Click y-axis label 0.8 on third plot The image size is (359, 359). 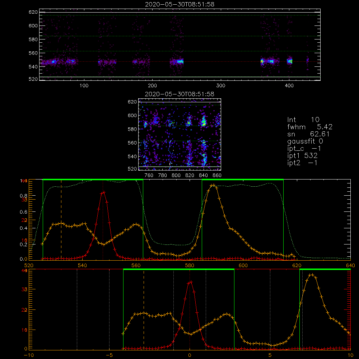tap(24, 196)
